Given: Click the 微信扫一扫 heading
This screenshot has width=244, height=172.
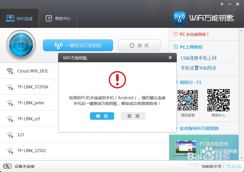Looking at the screenshot, I should point(190,82).
